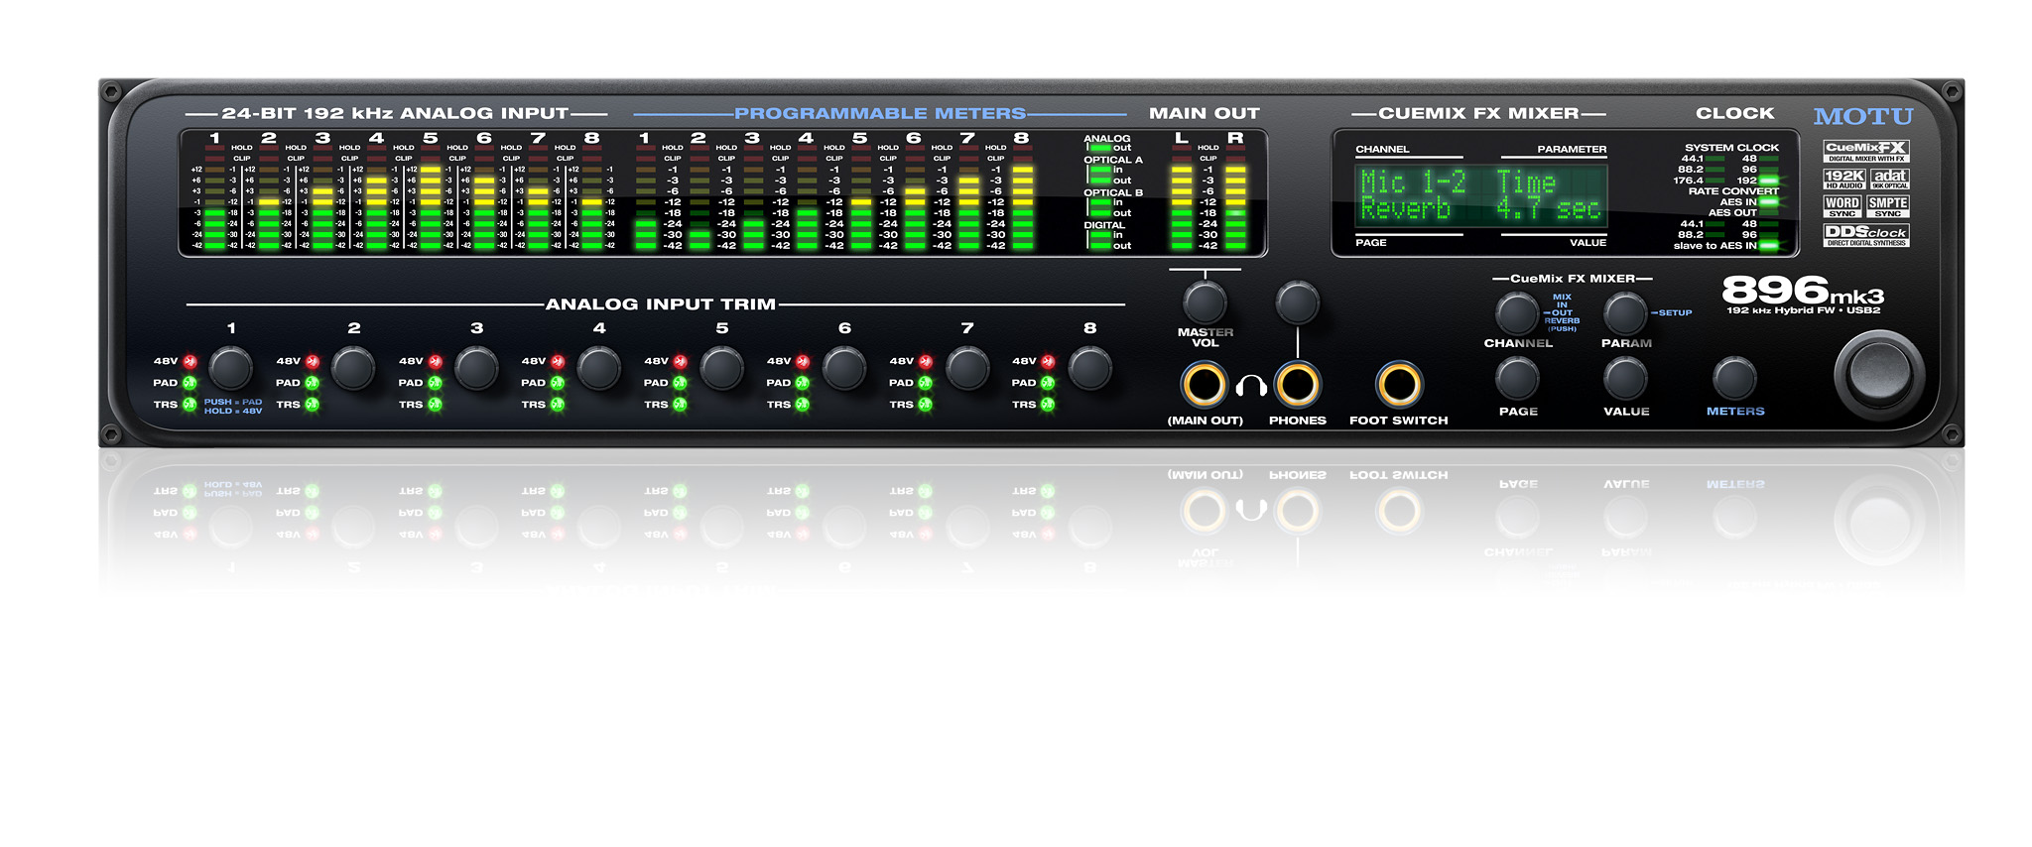The width and height of the screenshot is (2032, 847).
Task: Click the green LCD showing Mic 1-2 Reverb
Action: click(1480, 195)
